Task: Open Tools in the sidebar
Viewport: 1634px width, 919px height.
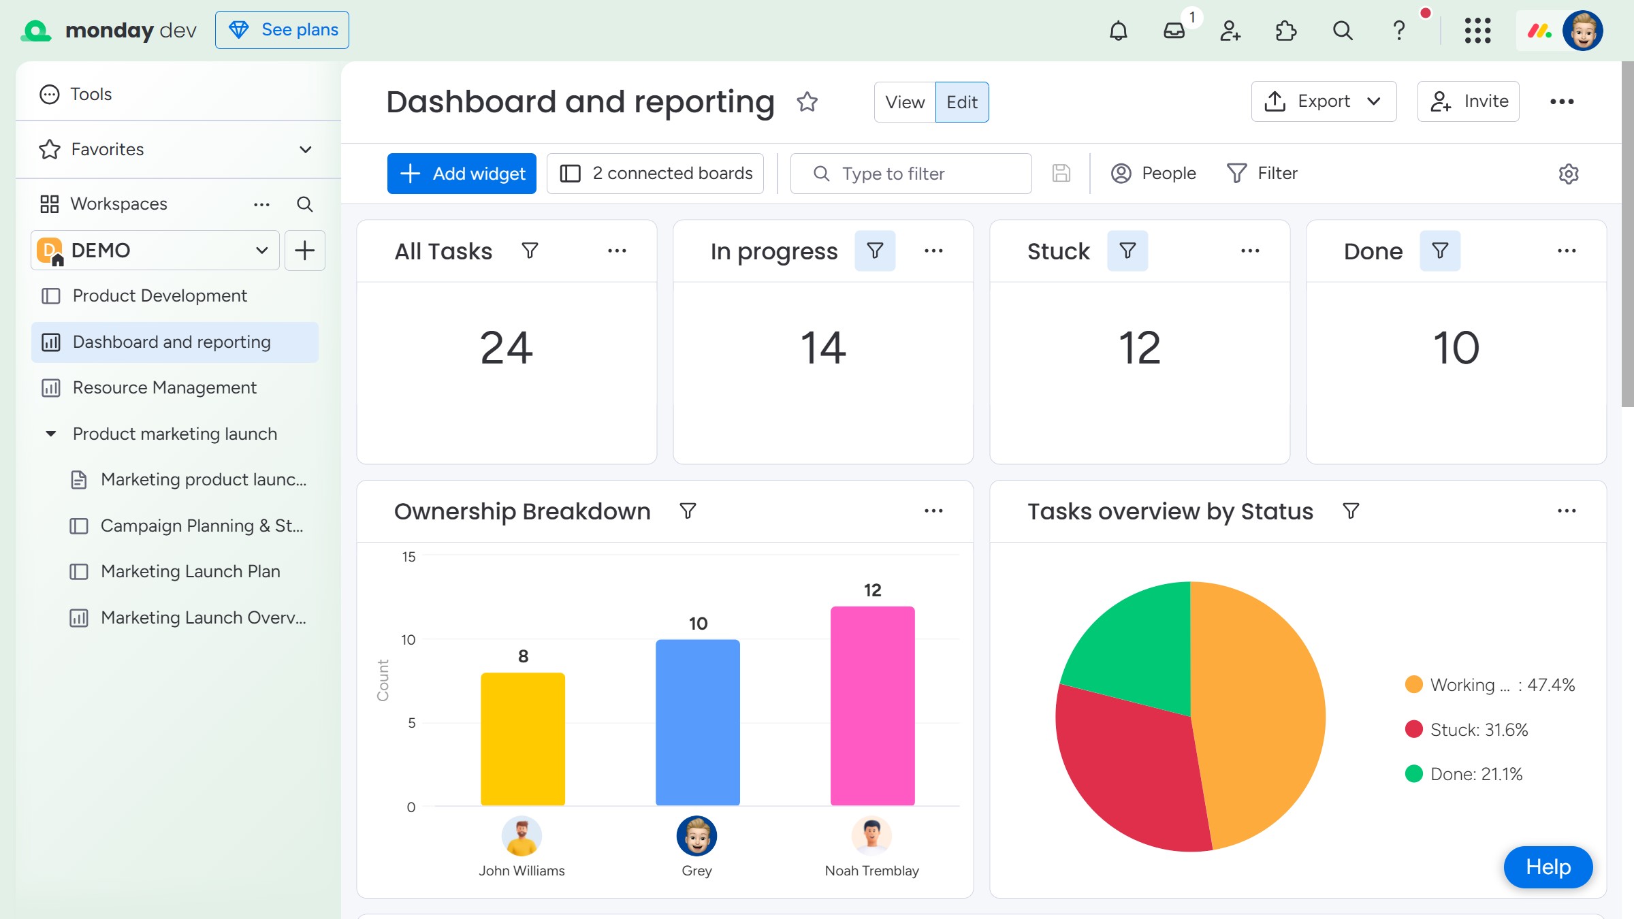Action: [x=76, y=94]
